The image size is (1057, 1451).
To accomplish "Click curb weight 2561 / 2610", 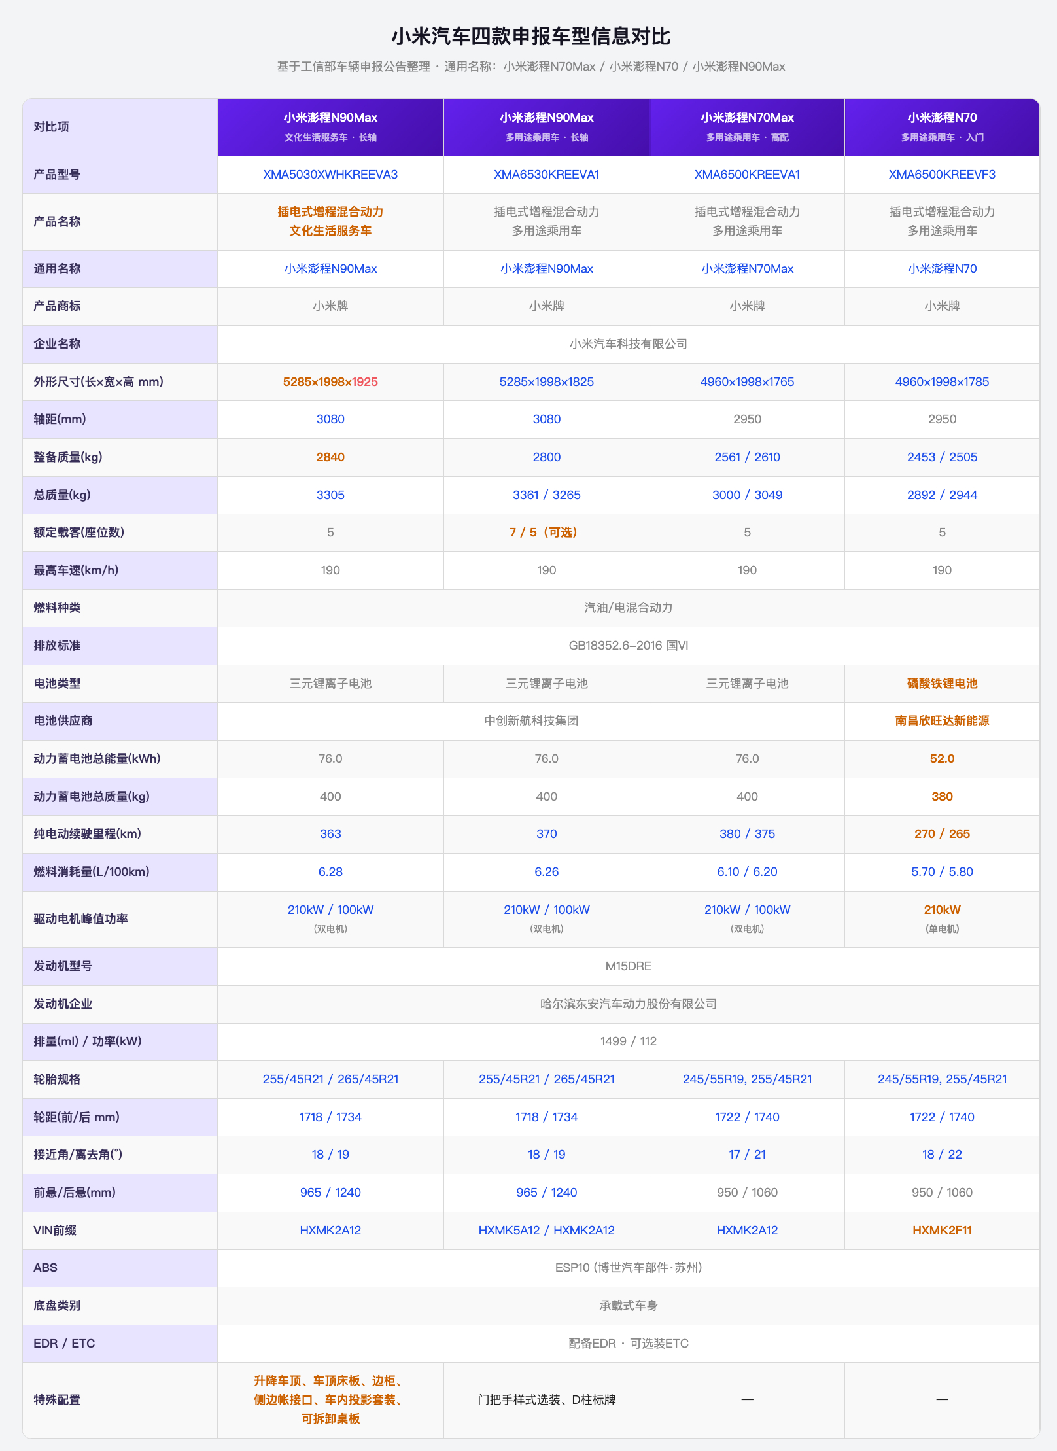I will pyautogui.click(x=747, y=457).
